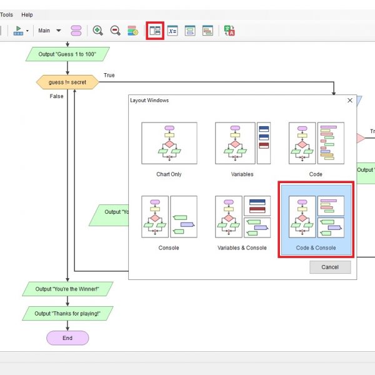Click the chart style color scheme icon
The width and height of the screenshot is (375, 375).
coord(132,30)
